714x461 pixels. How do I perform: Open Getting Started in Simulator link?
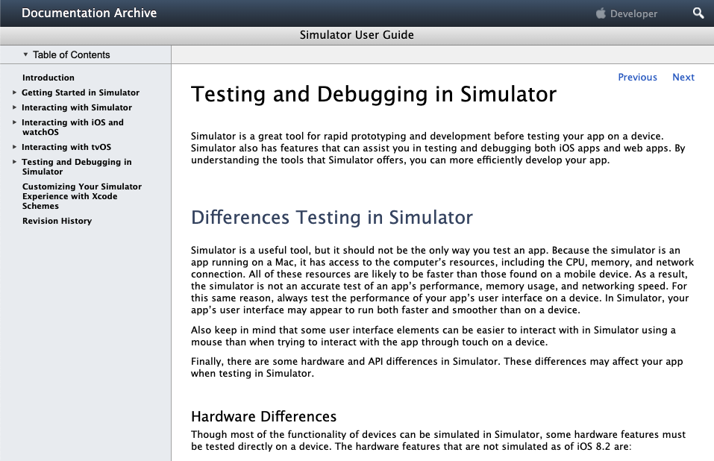click(x=81, y=92)
